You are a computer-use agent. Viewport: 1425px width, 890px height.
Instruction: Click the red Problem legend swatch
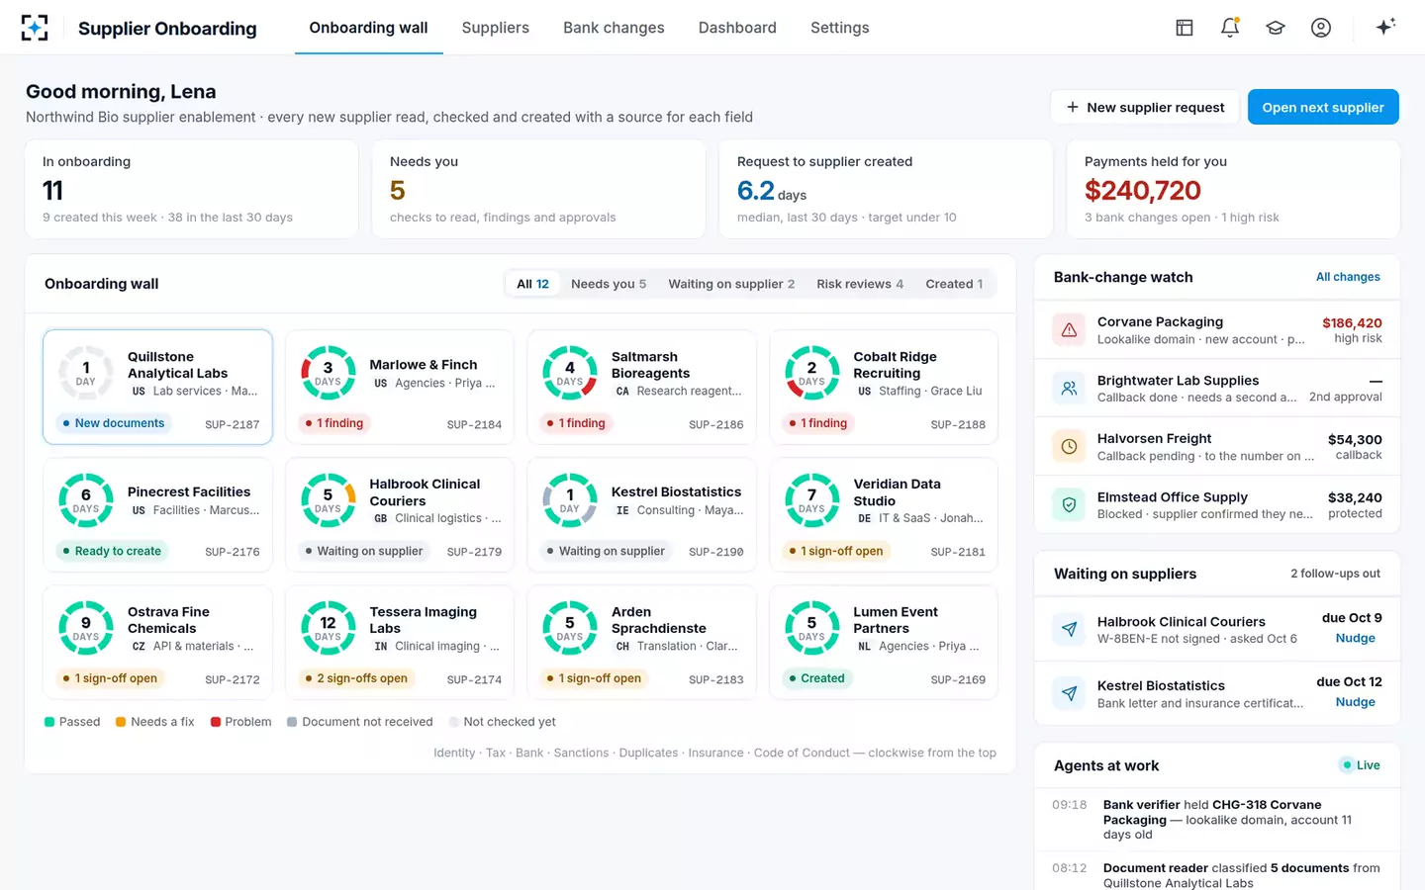(x=216, y=722)
